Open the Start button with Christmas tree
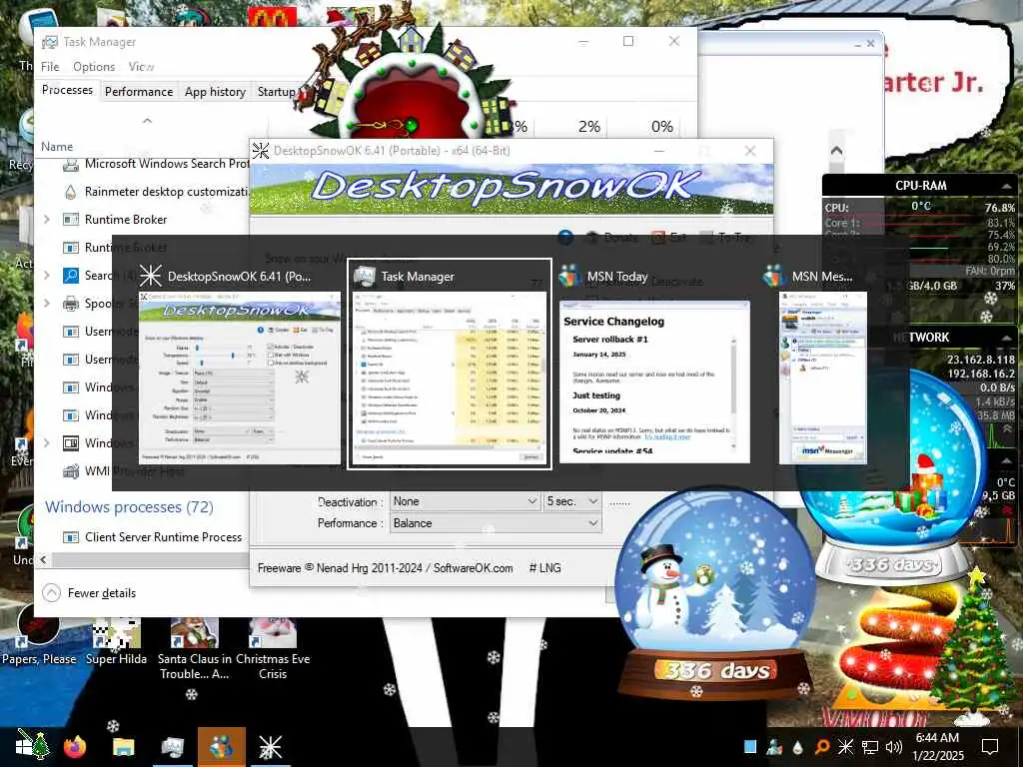 tap(31, 746)
